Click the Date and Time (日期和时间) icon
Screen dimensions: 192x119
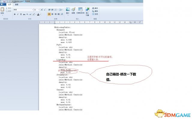click(80, 10)
